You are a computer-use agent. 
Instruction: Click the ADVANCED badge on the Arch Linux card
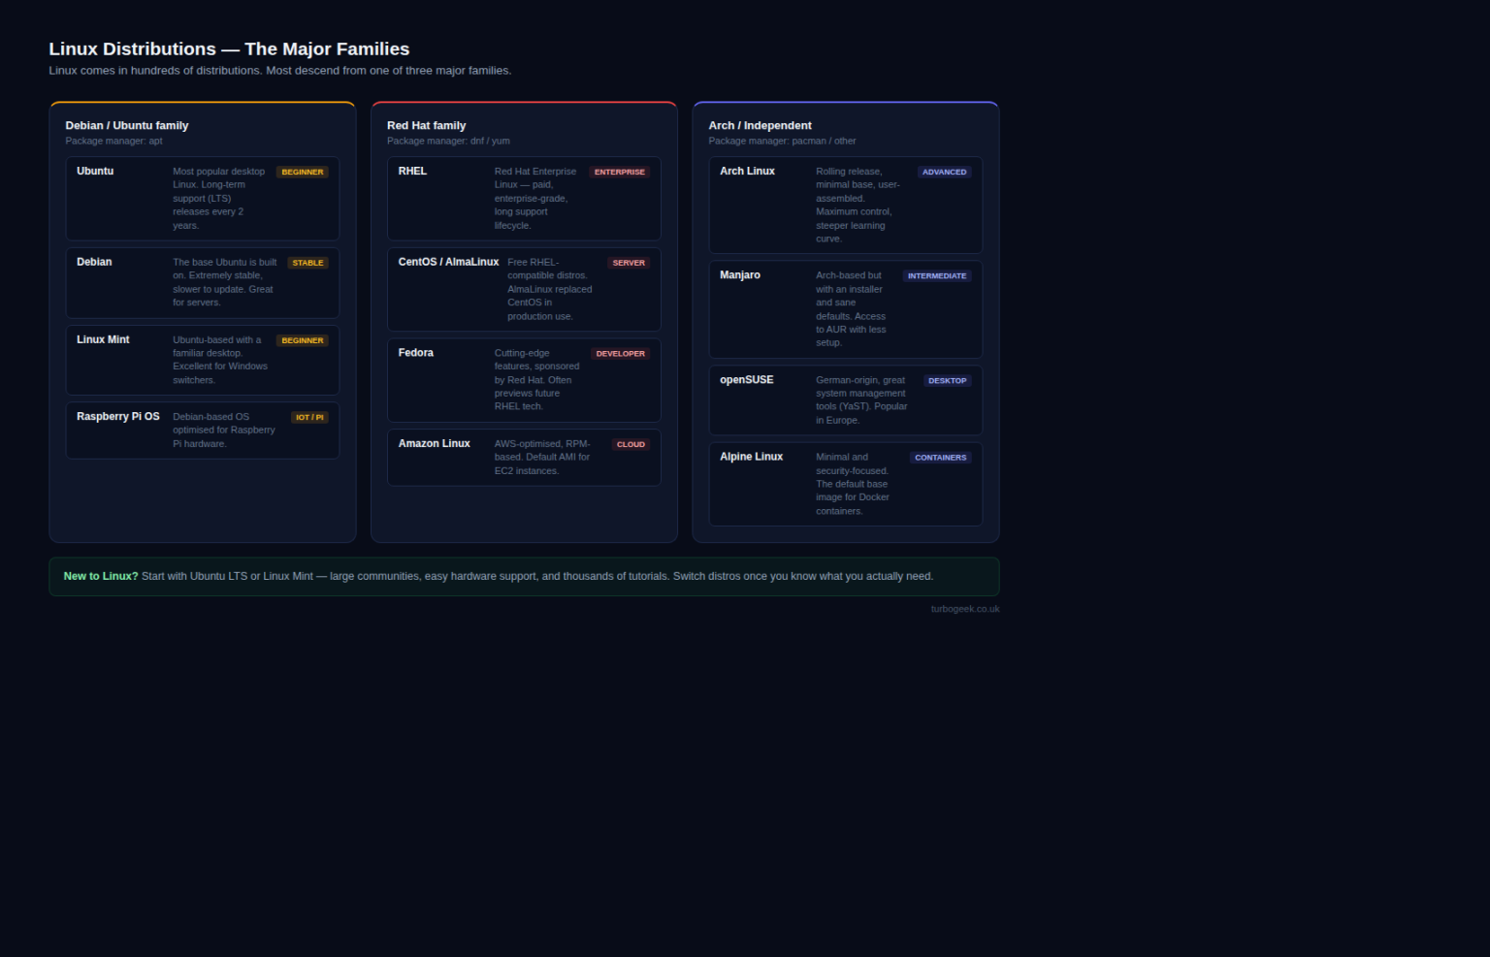[945, 172]
